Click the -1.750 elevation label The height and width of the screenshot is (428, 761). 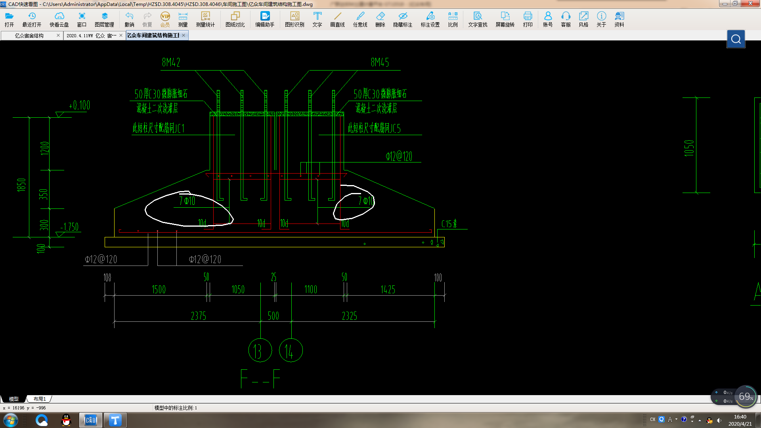(x=69, y=227)
